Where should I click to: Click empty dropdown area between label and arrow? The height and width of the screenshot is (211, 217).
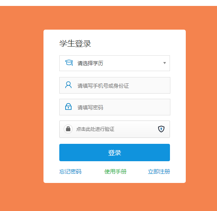(x=133, y=63)
